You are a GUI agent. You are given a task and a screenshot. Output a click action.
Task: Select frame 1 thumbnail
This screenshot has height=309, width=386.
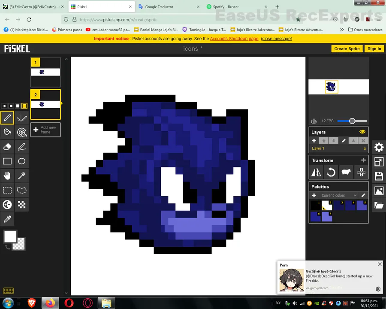click(x=45, y=72)
